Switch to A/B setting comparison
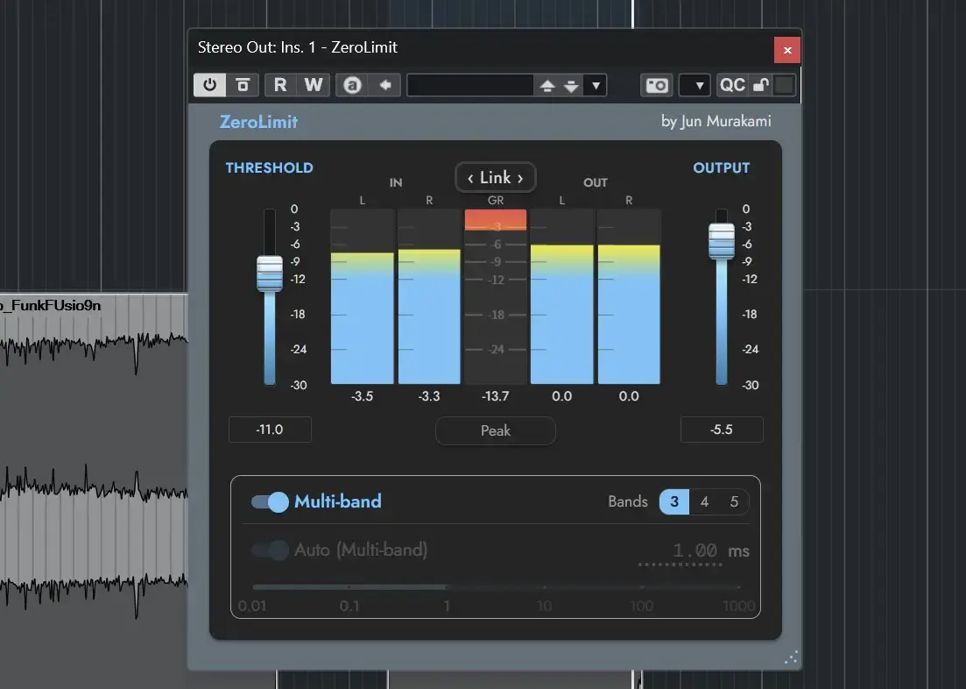Image resolution: width=966 pixels, height=689 pixels. [351, 84]
